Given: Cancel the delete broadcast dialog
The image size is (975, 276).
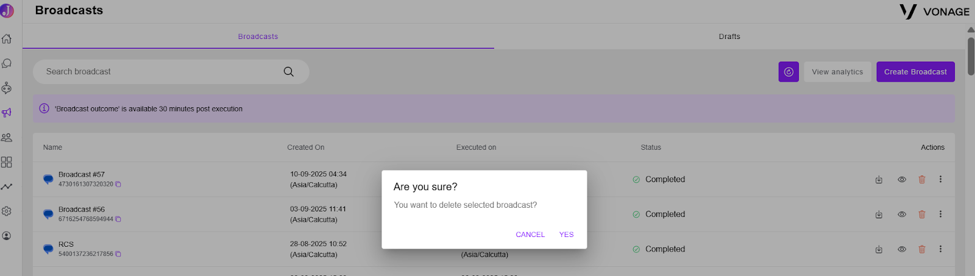Looking at the screenshot, I should pyautogui.click(x=530, y=235).
